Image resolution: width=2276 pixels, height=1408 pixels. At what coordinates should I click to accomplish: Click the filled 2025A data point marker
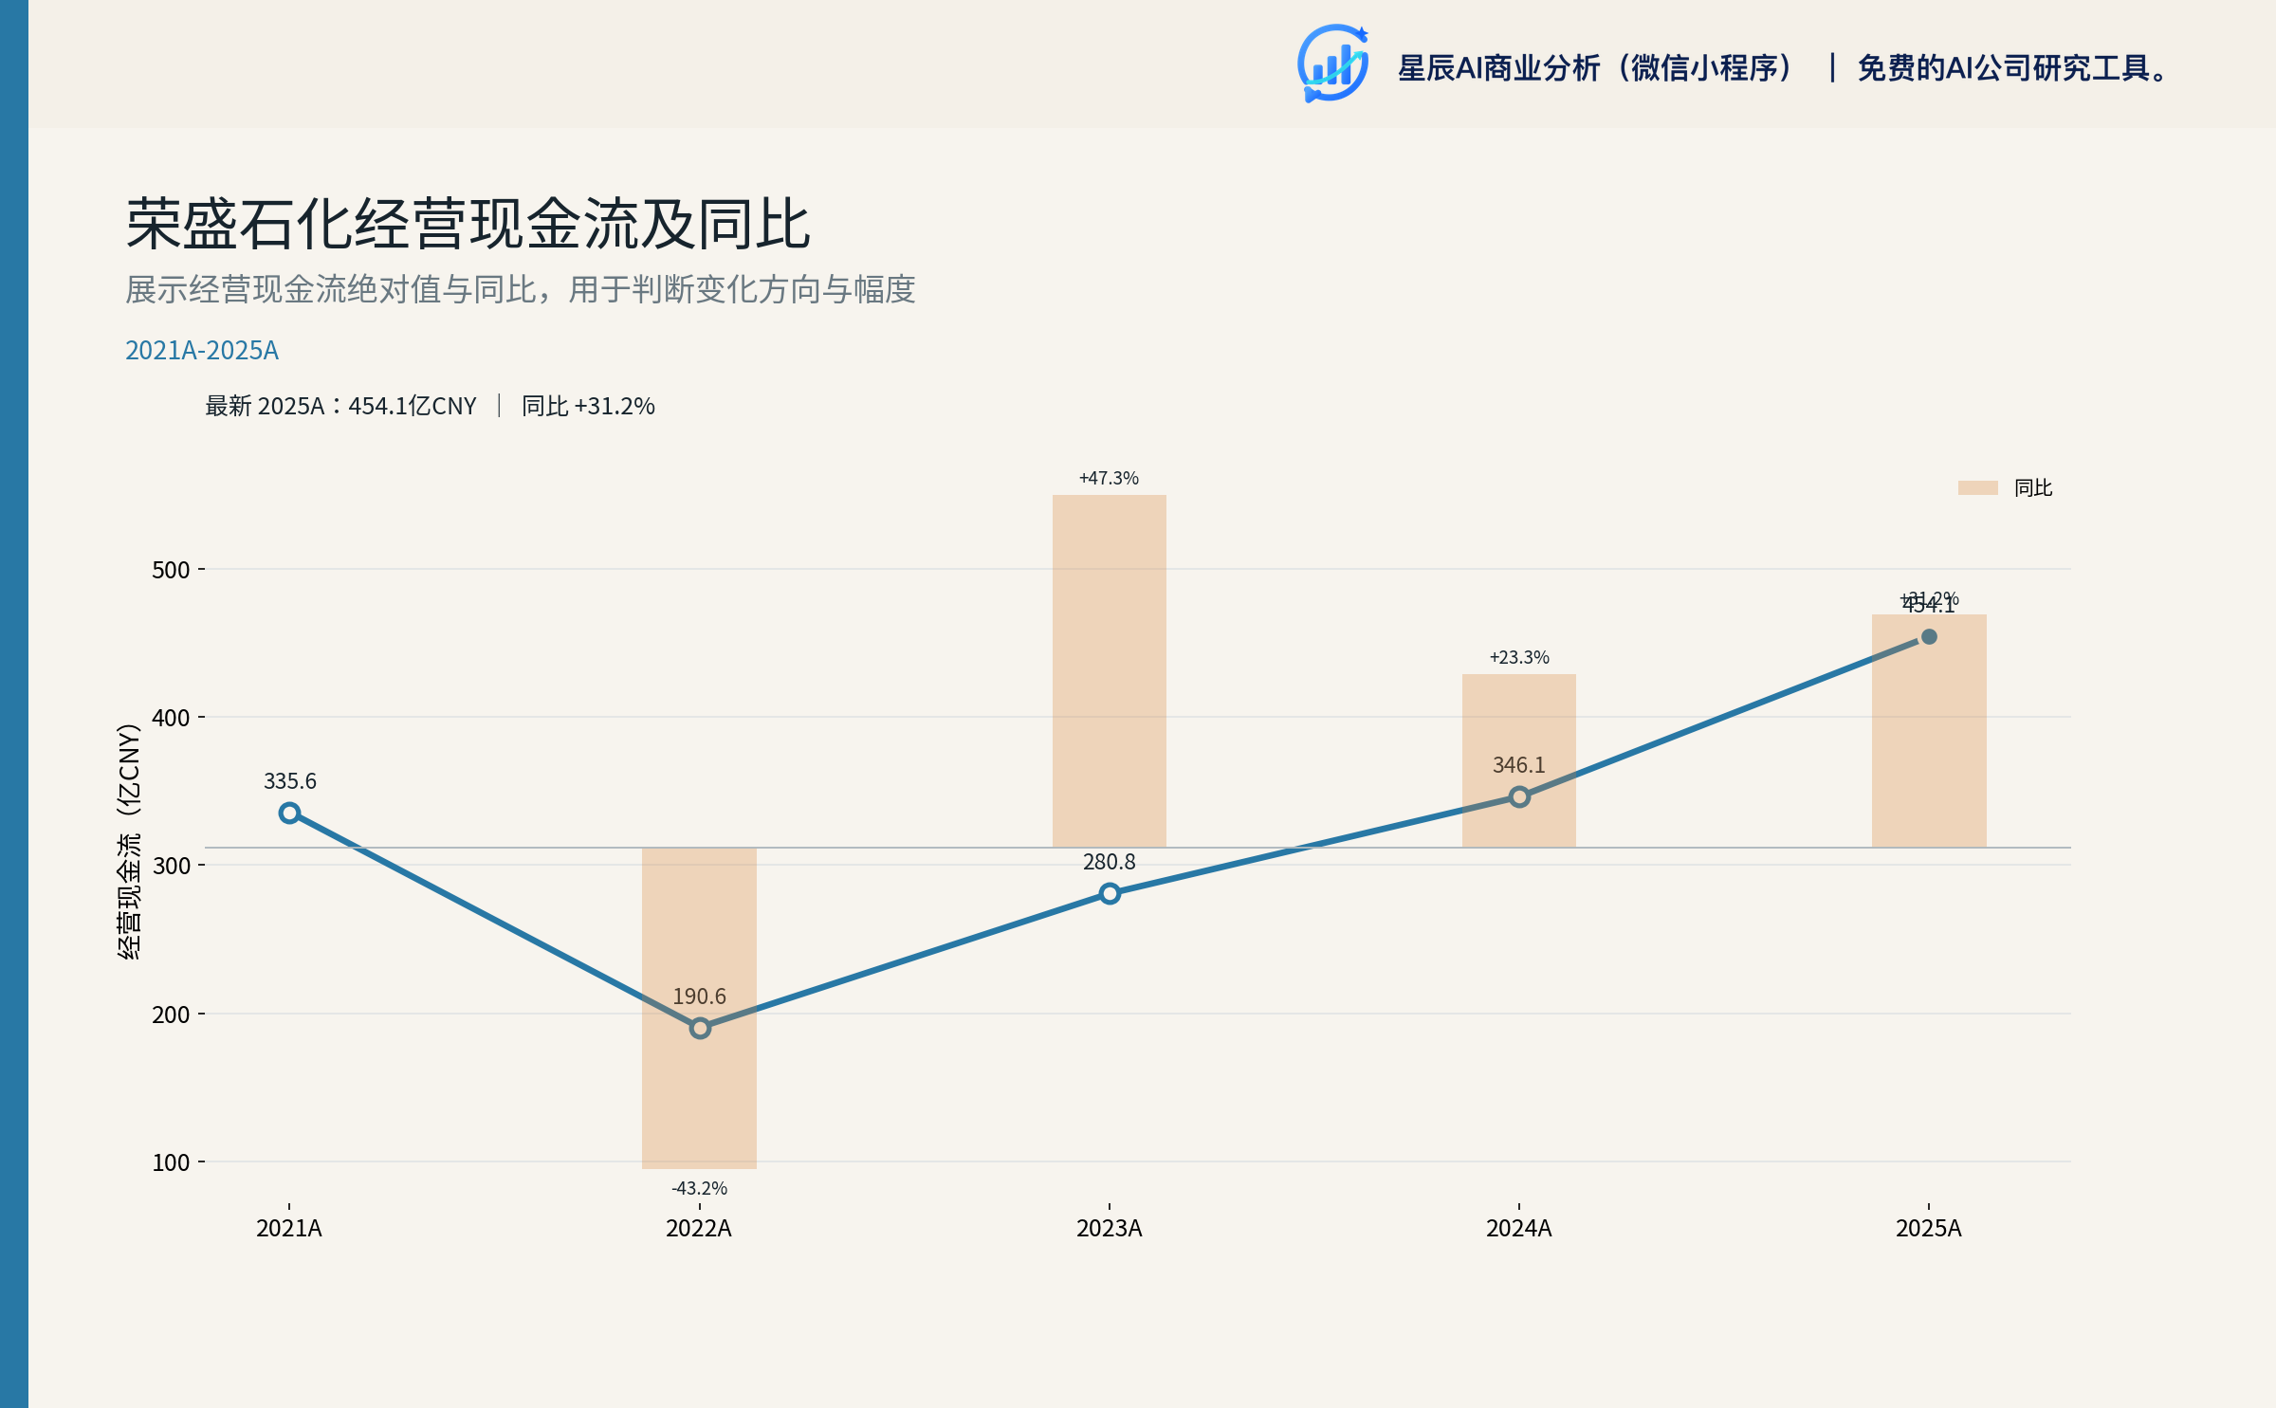(1929, 637)
